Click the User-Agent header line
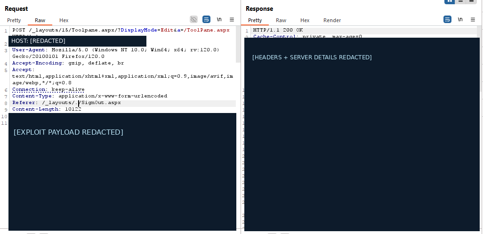483x234 pixels. (115, 49)
